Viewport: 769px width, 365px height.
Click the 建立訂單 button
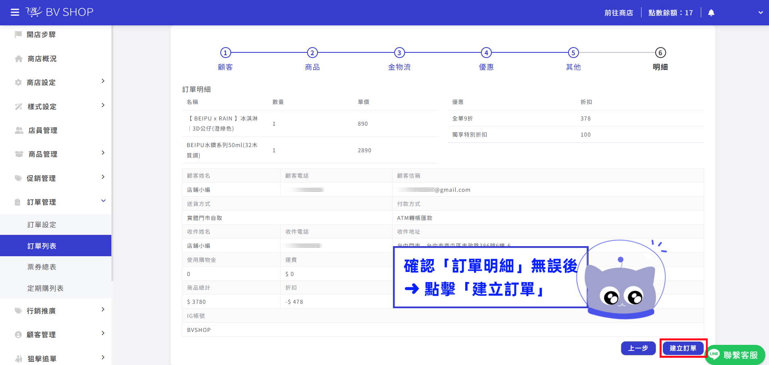683,348
